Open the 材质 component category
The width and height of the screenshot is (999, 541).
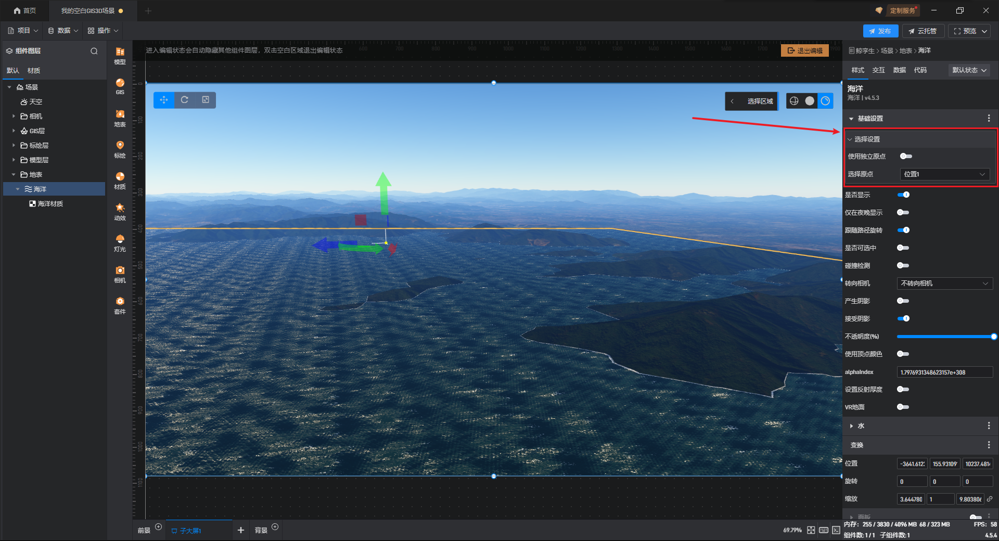pos(120,181)
